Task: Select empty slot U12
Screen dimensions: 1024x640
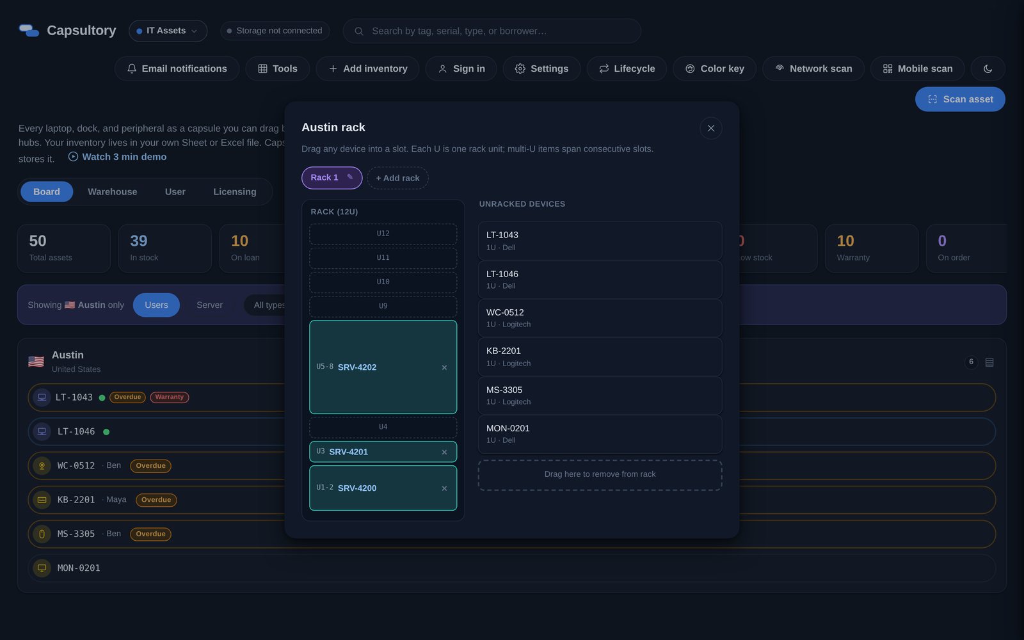Action: point(383,234)
